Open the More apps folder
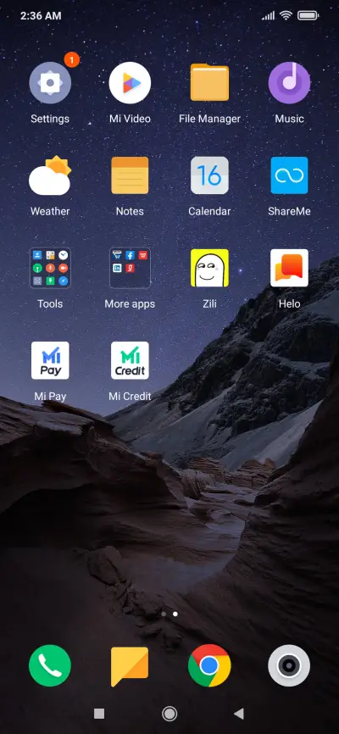339x734 pixels. tap(130, 268)
